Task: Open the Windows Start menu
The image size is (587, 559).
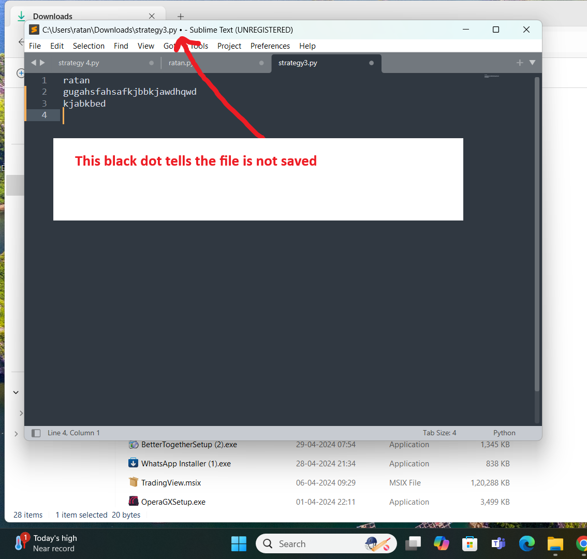Action: pos(239,544)
